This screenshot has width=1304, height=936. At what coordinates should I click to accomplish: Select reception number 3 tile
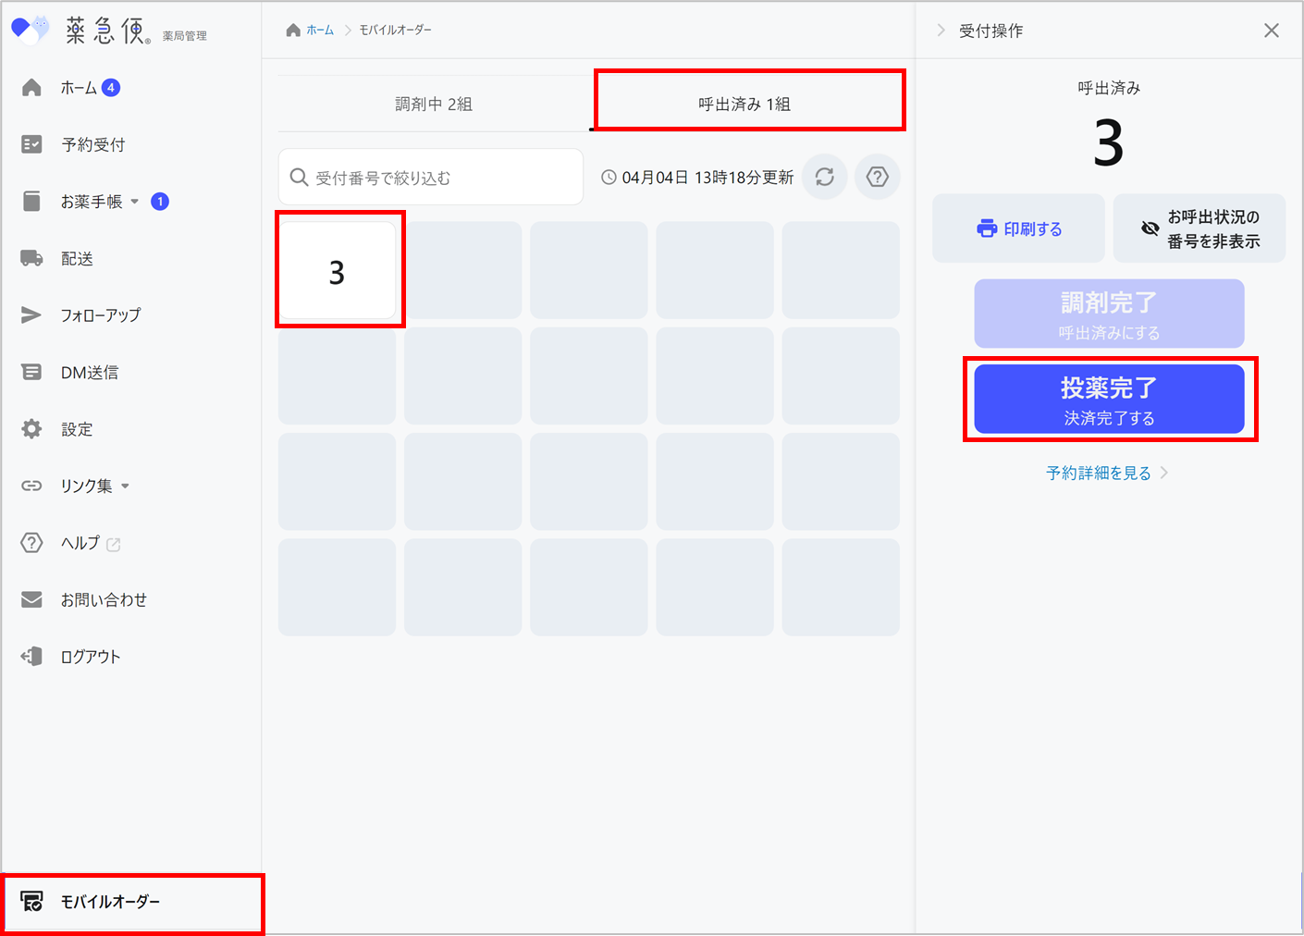tap(338, 272)
